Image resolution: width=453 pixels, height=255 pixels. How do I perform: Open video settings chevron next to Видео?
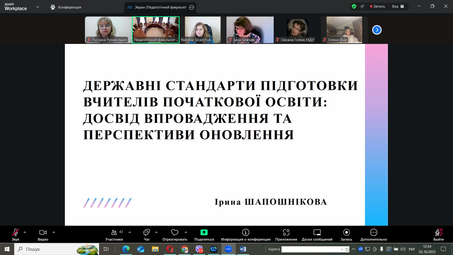pyautogui.click(x=54, y=232)
